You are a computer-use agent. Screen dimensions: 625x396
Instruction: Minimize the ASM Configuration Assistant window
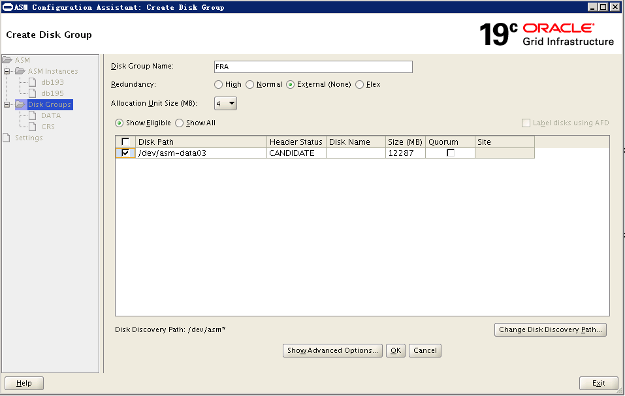click(593, 7)
